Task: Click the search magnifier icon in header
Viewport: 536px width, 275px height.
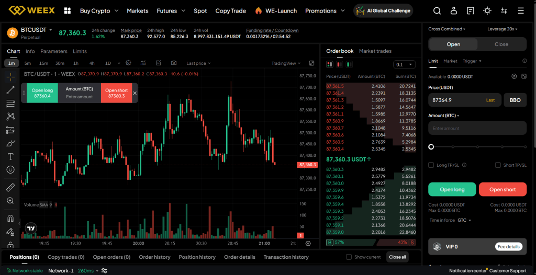Action: tap(437, 10)
